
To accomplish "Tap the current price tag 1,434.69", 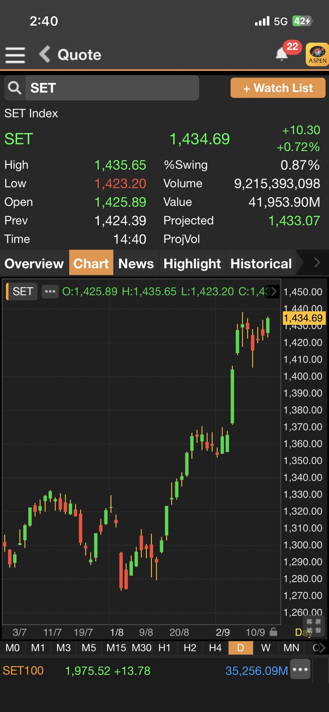I will [304, 318].
